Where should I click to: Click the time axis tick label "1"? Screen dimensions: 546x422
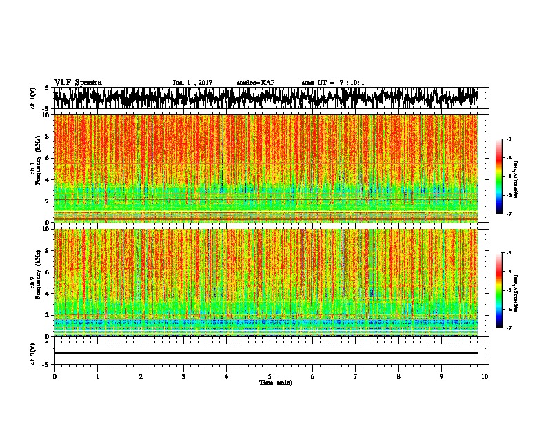coord(97,376)
